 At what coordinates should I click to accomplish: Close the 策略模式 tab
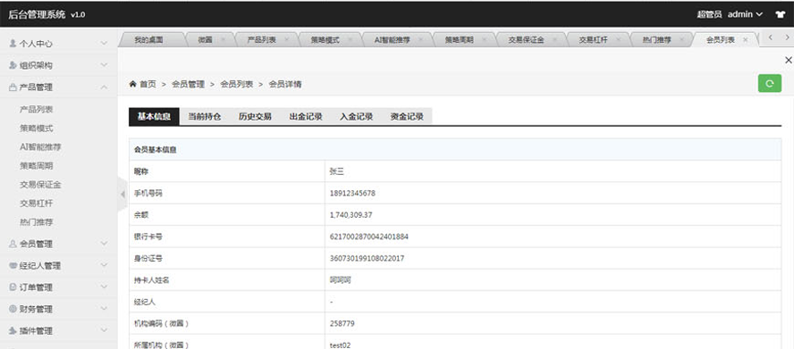point(351,40)
